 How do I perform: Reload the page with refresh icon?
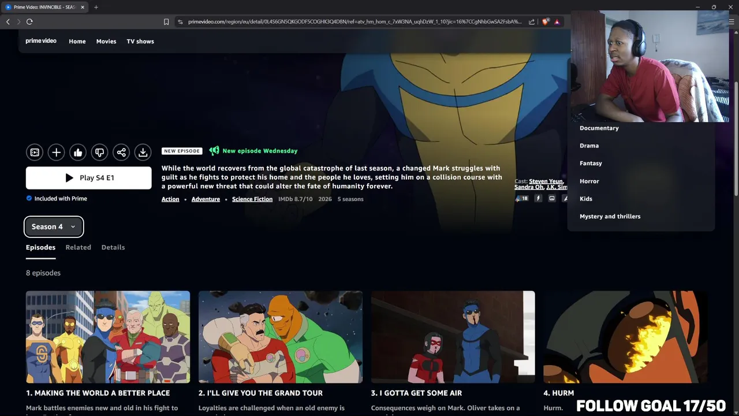(x=29, y=21)
